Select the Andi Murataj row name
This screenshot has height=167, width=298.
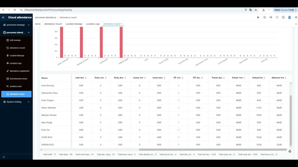coord(48,86)
